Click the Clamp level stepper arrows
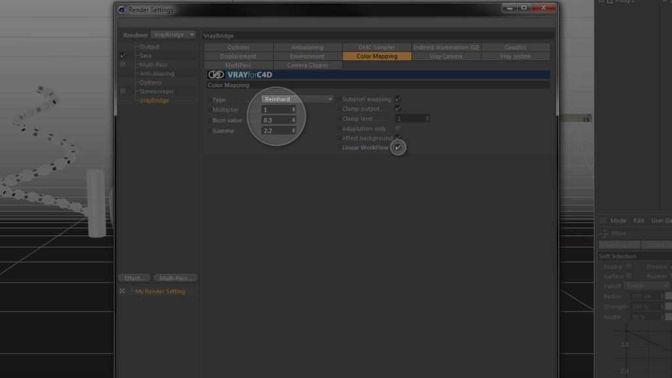This screenshot has width=672, height=378. pos(427,118)
